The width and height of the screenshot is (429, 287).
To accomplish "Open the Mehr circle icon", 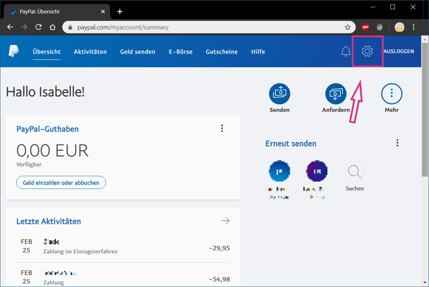I will (391, 94).
